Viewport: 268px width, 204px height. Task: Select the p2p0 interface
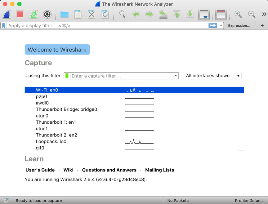coord(134,96)
